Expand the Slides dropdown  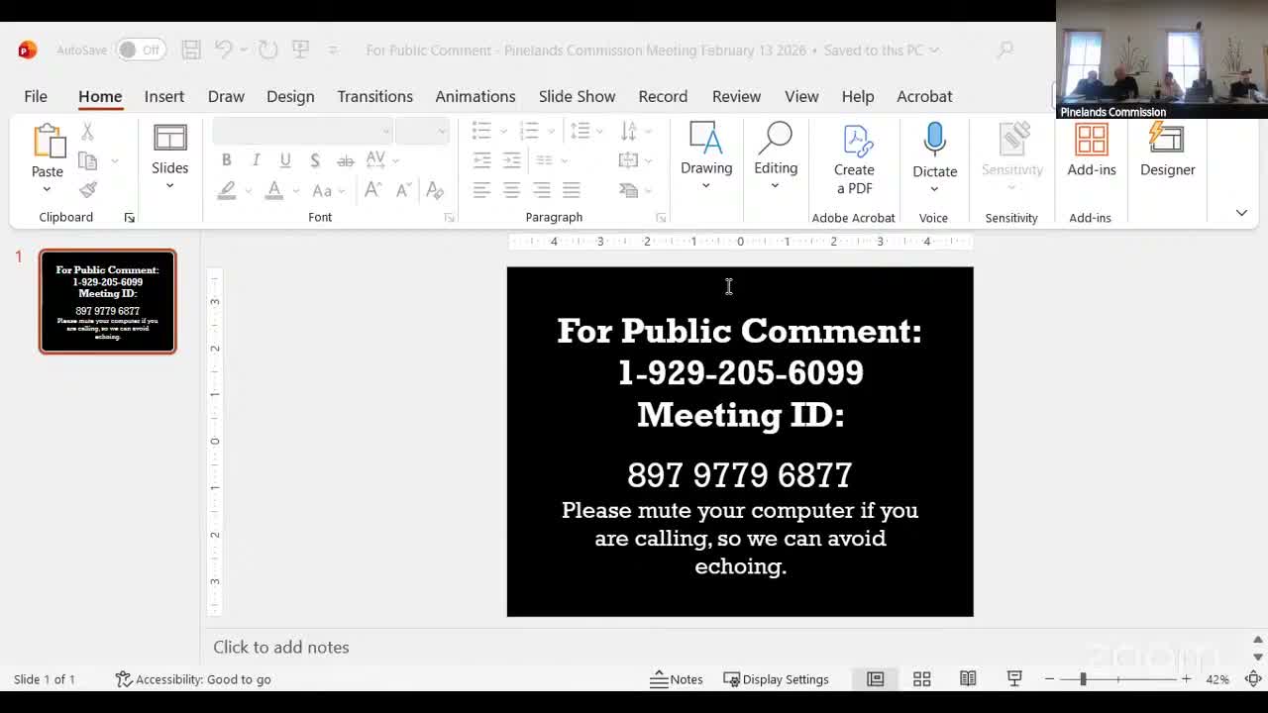[169, 186]
